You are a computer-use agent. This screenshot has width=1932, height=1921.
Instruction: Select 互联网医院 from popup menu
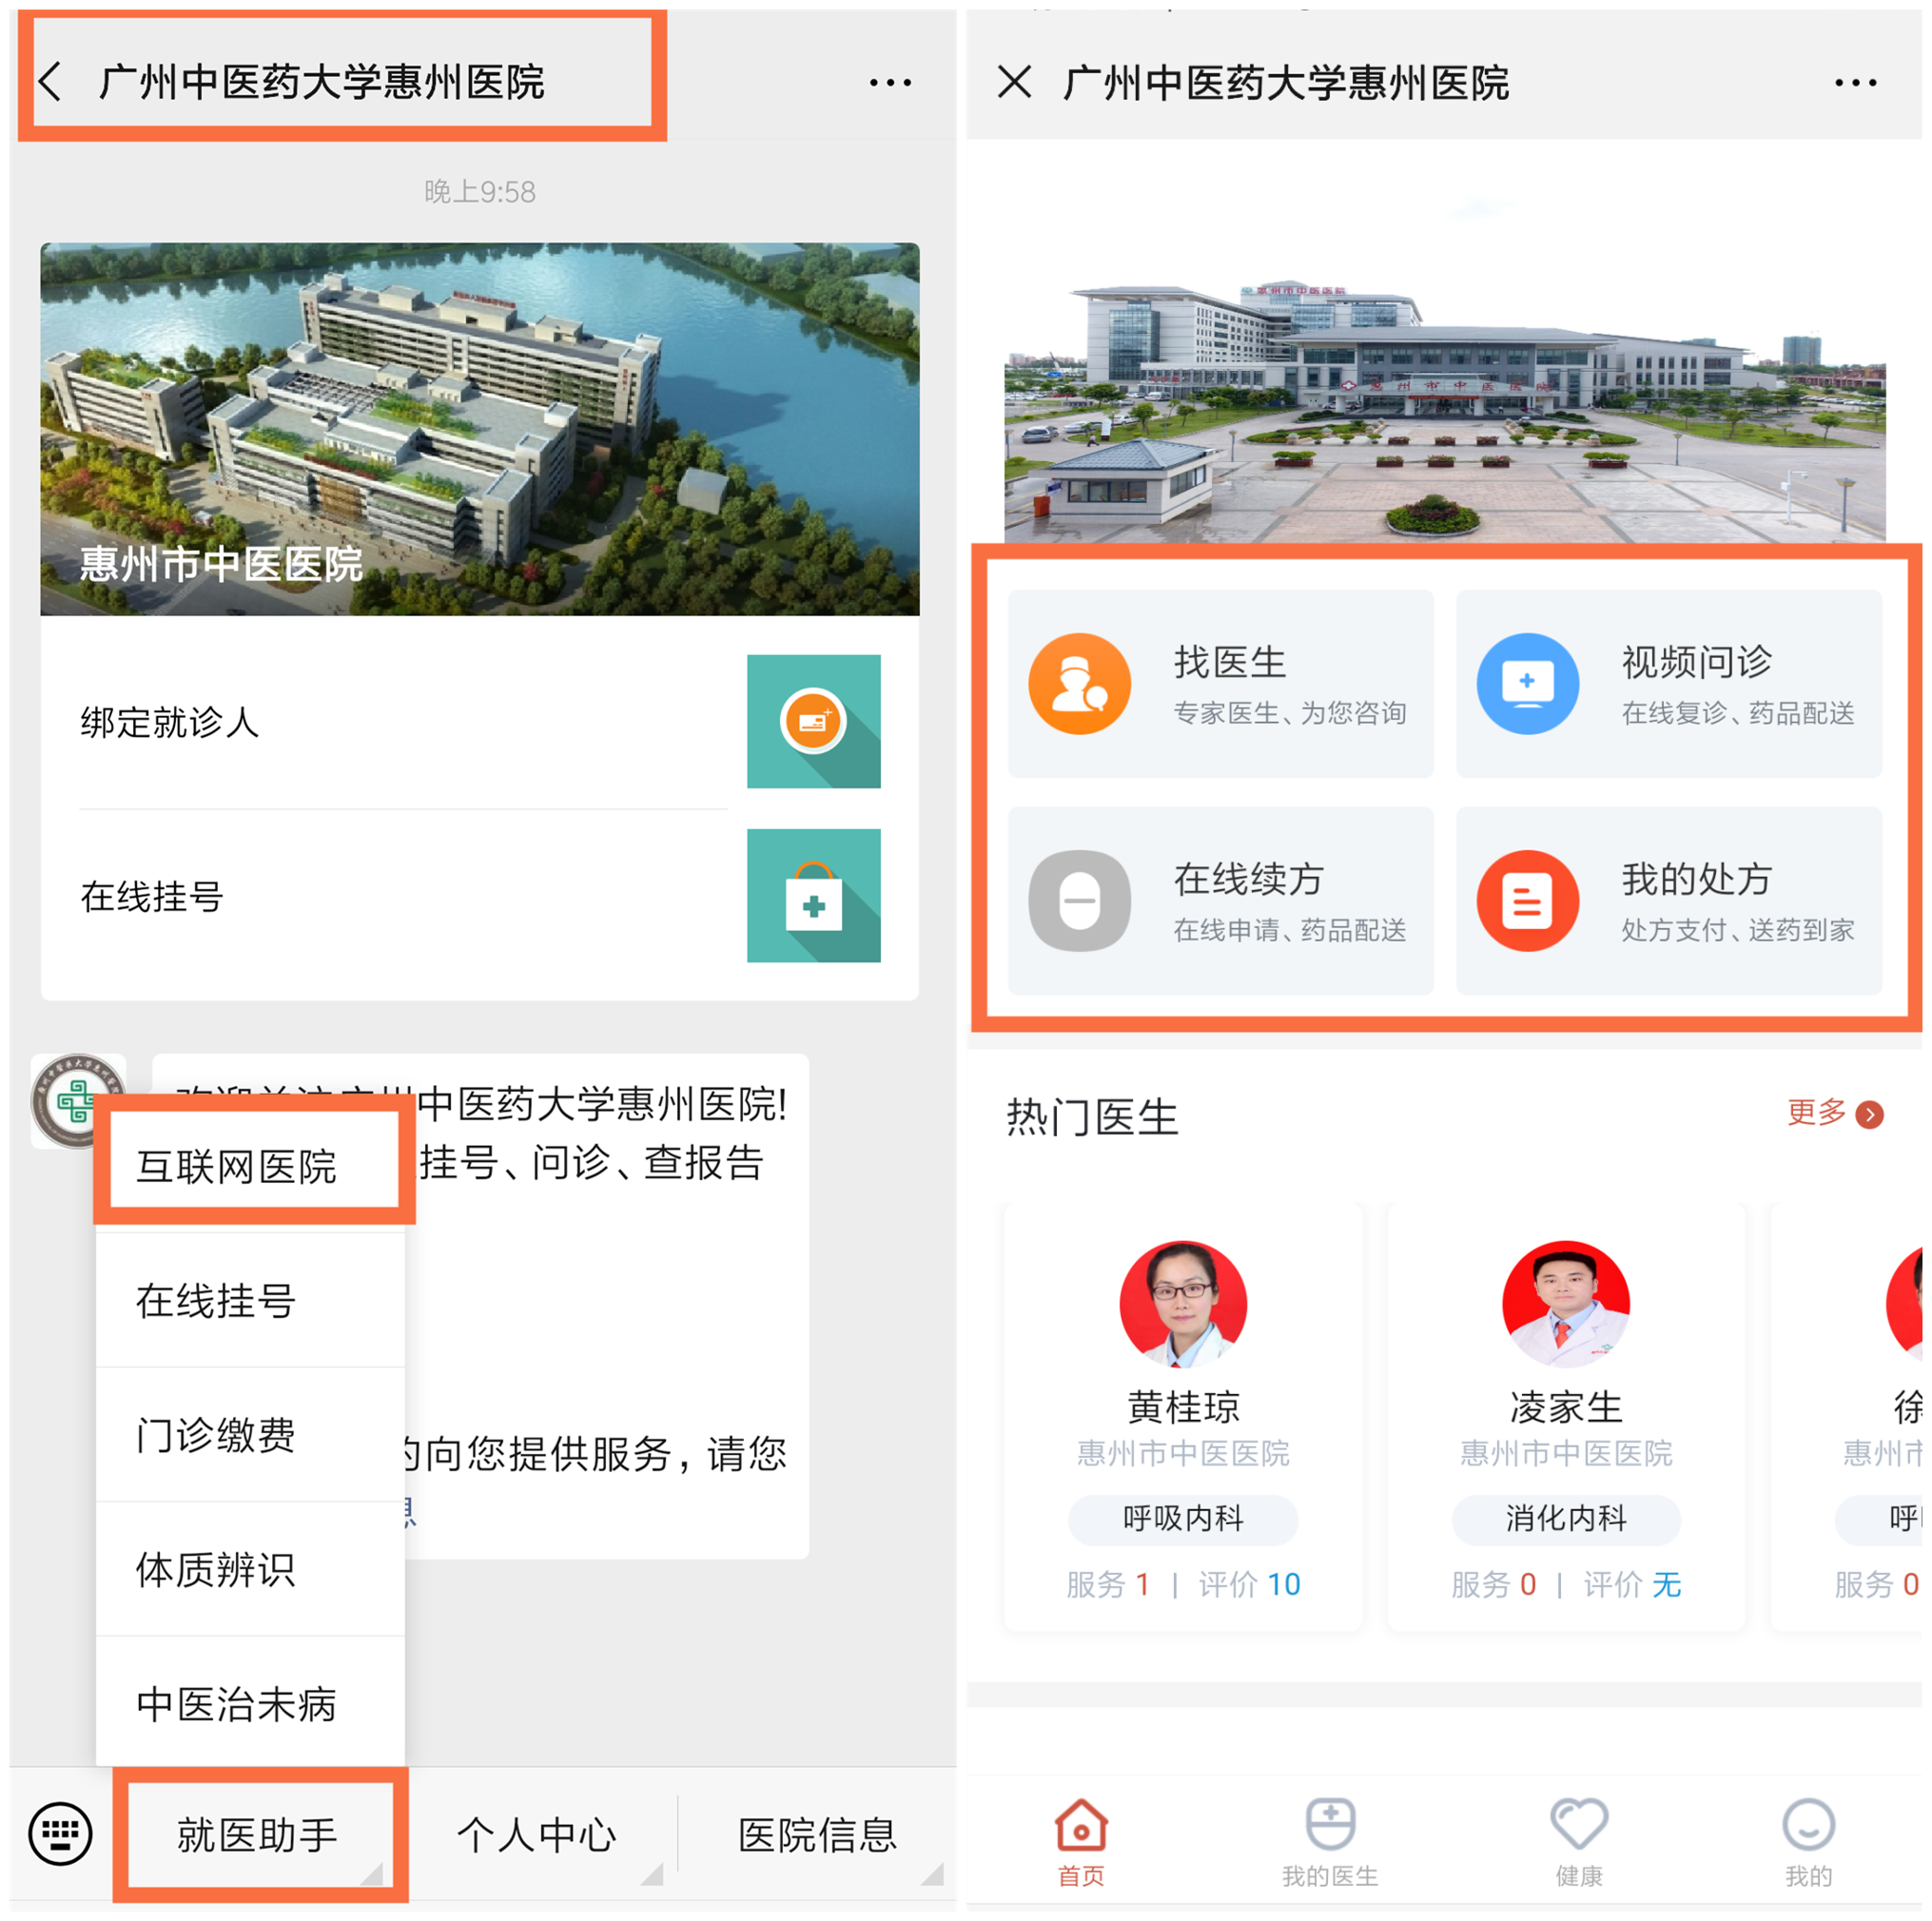[250, 1165]
